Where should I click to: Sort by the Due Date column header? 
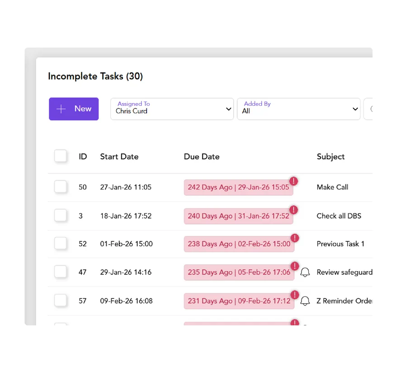pos(202,157)
